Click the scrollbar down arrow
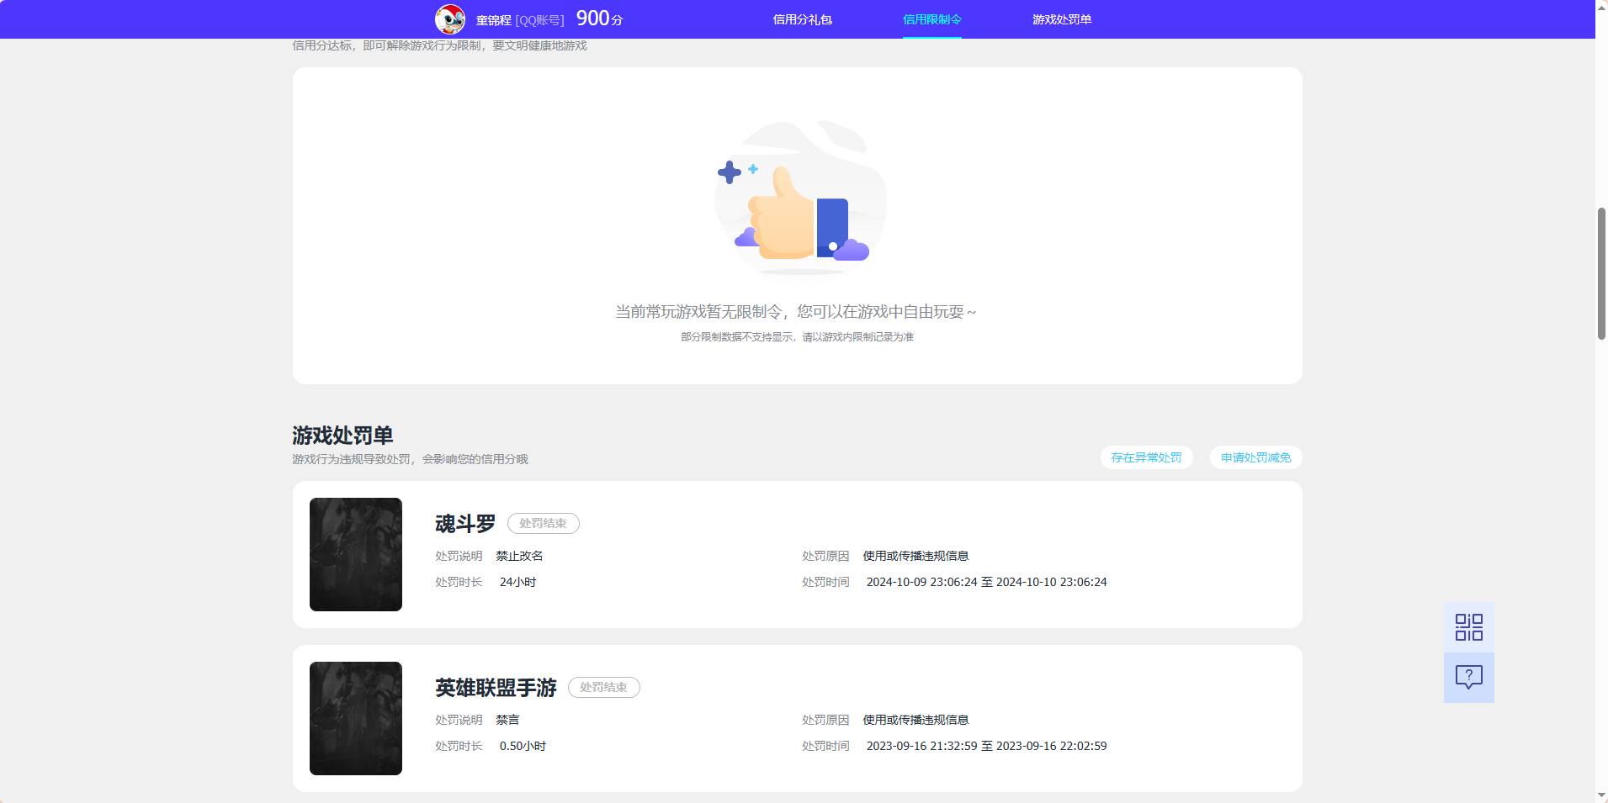1608x803 pixels. pyautogui.click(x=1601, y=795)
